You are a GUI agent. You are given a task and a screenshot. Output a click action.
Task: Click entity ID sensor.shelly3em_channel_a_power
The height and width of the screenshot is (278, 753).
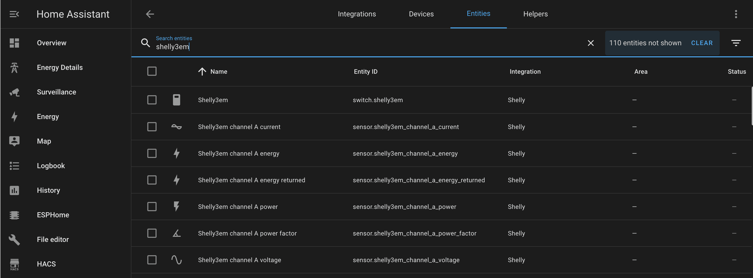point(404,207)
